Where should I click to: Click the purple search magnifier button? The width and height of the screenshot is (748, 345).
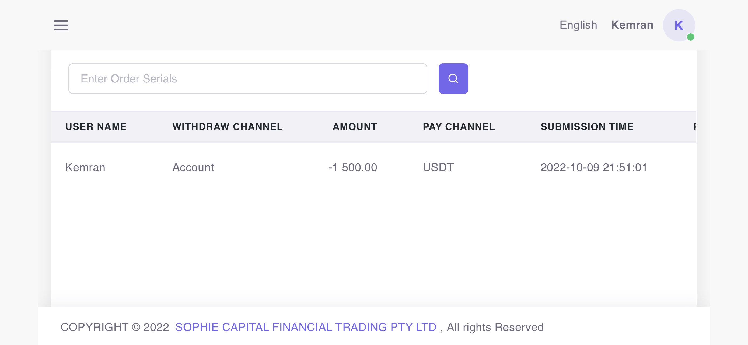pyautogui.click(x=453, y=78)
